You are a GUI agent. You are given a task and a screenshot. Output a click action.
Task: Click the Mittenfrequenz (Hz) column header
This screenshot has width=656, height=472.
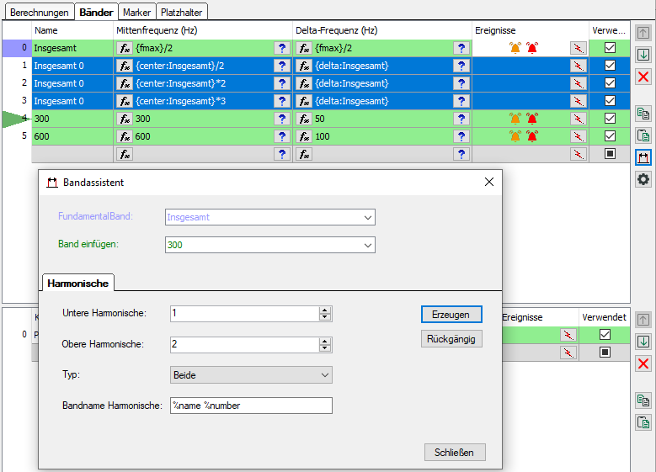coord(202,30)
